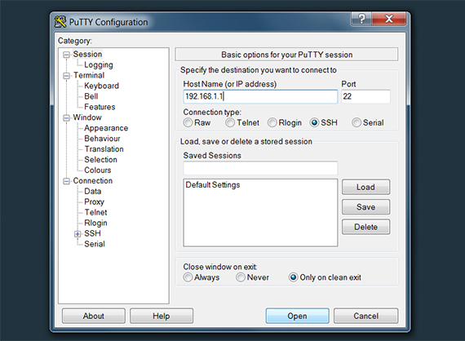The width and height of the screenshot is (465, 341).
Task: Click the Save session button
Action: pos(365,207)
